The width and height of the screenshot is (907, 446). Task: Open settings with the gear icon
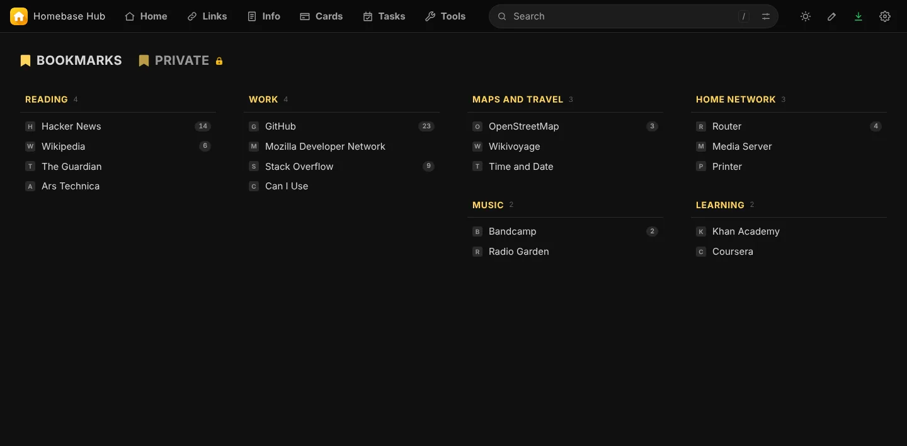click(x=885, y=16)
